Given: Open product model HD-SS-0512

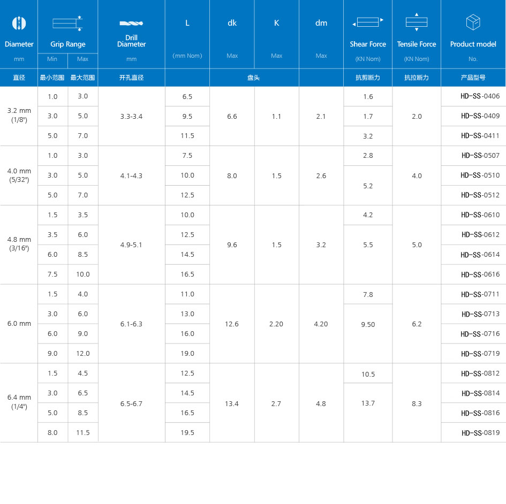Looking at the screenshot, I should pyautogui.click(x=480, y=195).
